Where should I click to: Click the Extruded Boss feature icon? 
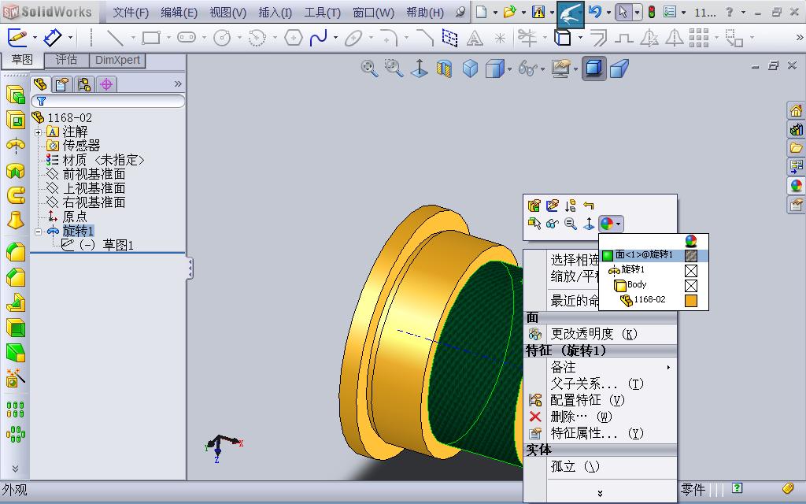(16, 95)
